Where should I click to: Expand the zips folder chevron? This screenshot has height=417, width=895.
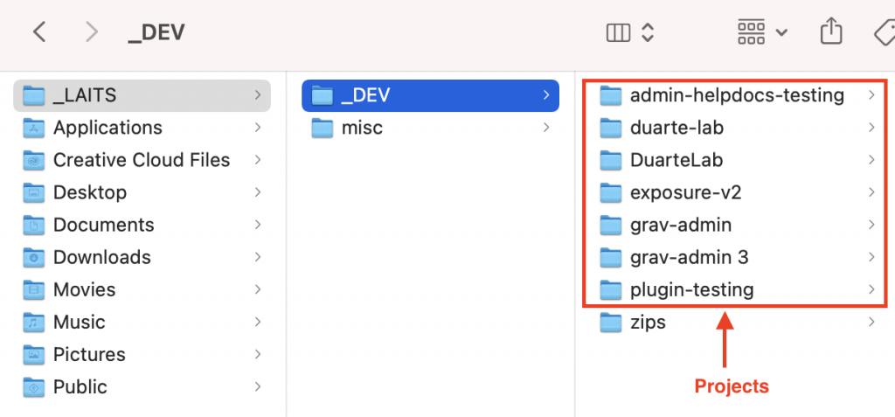tap(871, 323)
